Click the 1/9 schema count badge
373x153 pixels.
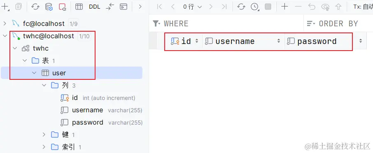pyautogui.click(x=74, y=24)
